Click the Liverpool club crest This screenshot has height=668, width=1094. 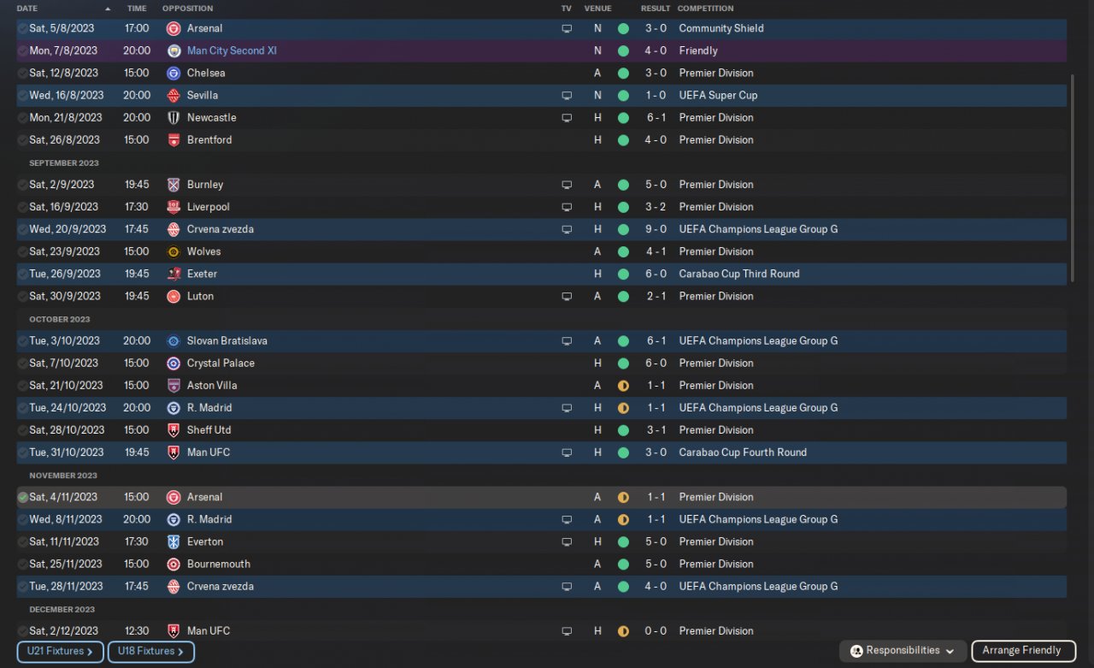(x=174, y=207)
